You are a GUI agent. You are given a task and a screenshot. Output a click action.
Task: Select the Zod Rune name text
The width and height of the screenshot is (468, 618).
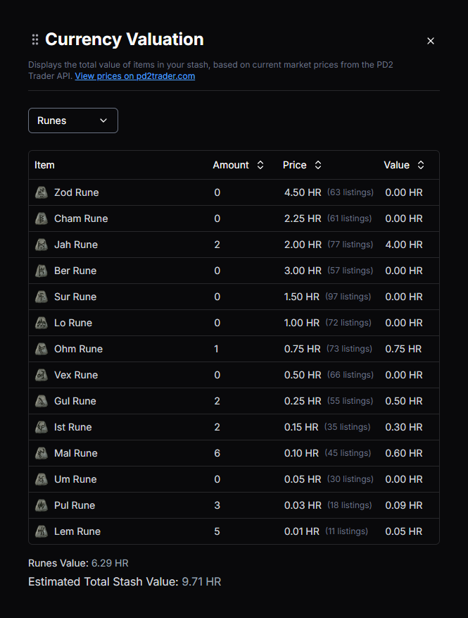coord(77,192)
